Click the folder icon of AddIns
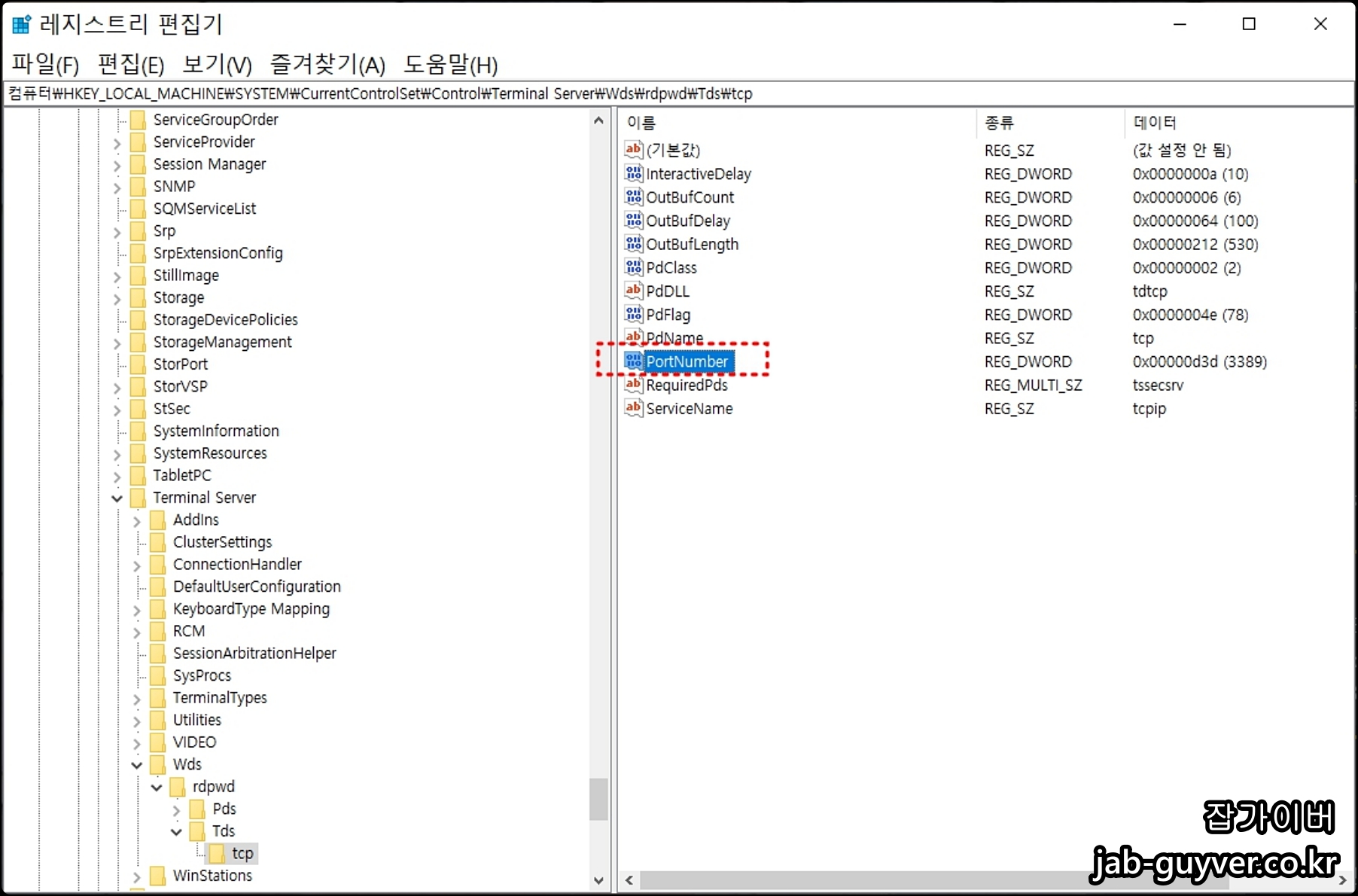Viewport: 1358px width, 896px height. [x=158, y=520]
